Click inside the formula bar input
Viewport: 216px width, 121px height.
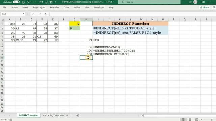click(133, 14)
